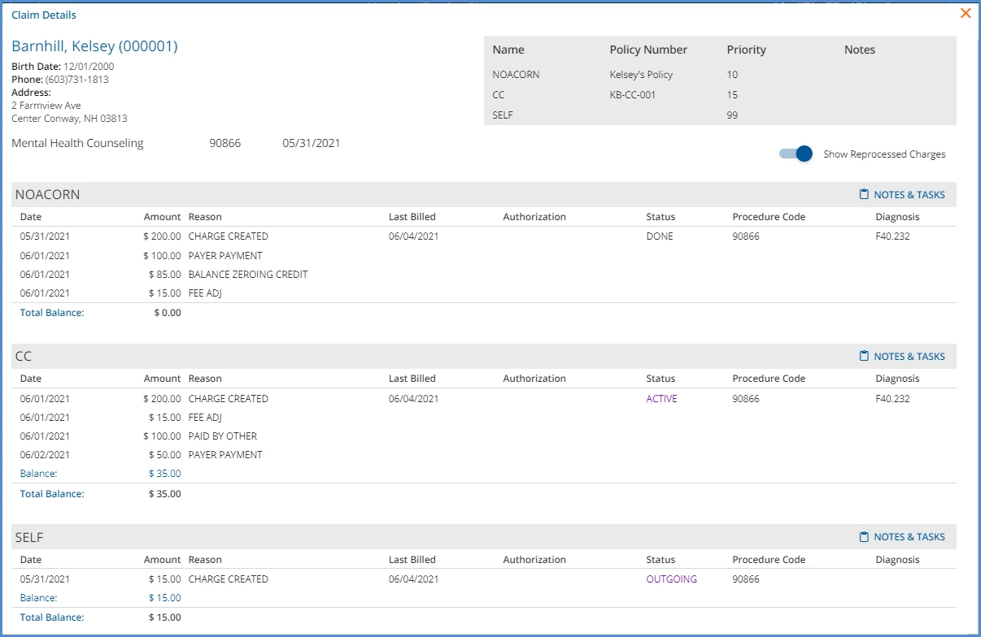Open patient link Barnhill, Kelsey (000001)
981x637 pixels.
[x=94, y=46]
